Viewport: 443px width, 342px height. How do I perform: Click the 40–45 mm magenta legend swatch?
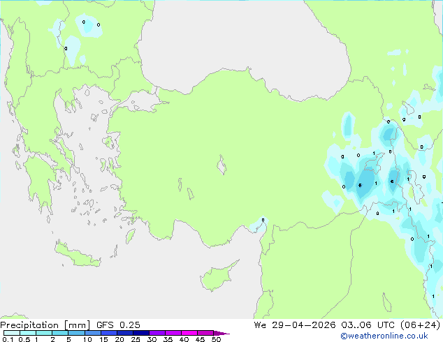[x=189, y=333]
